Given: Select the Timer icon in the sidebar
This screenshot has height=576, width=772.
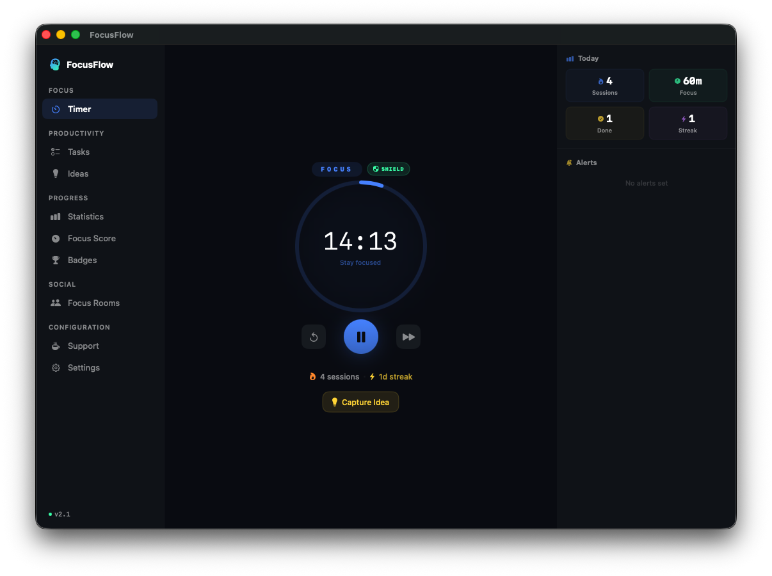Looking at the screenshot, I should [x=56, y=109].
